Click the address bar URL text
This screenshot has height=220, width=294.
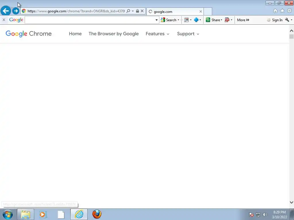tap(76, 11)
